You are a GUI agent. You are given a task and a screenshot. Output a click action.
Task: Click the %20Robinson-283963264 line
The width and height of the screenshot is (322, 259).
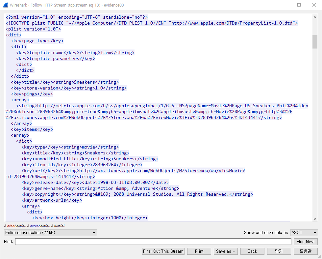(149, 111)
